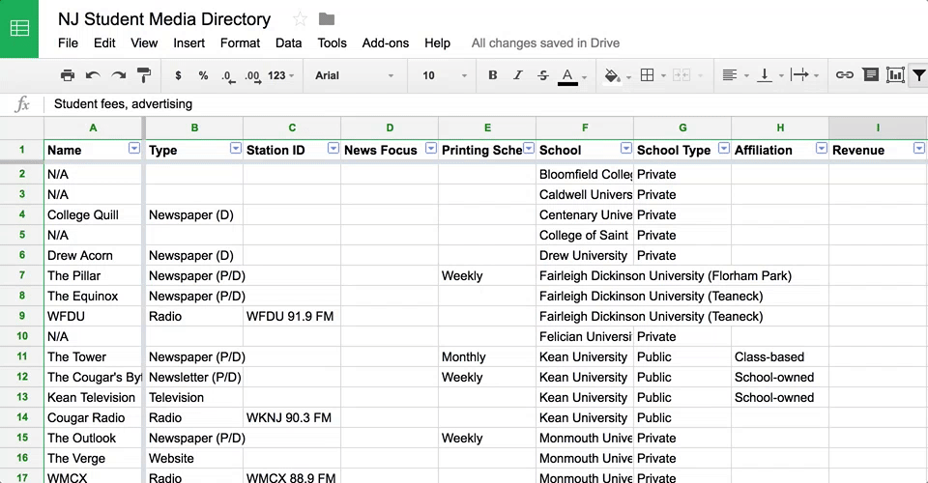Image resolution: width=928 pixels, height=483 pixels.
Task: Open the Arial font dropdown
Action: 354,75
